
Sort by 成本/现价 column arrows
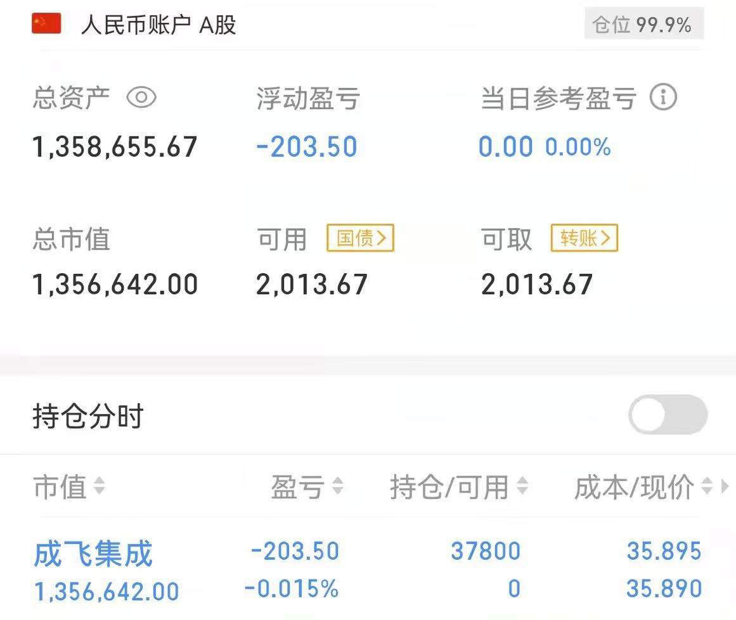coord(707,486)
